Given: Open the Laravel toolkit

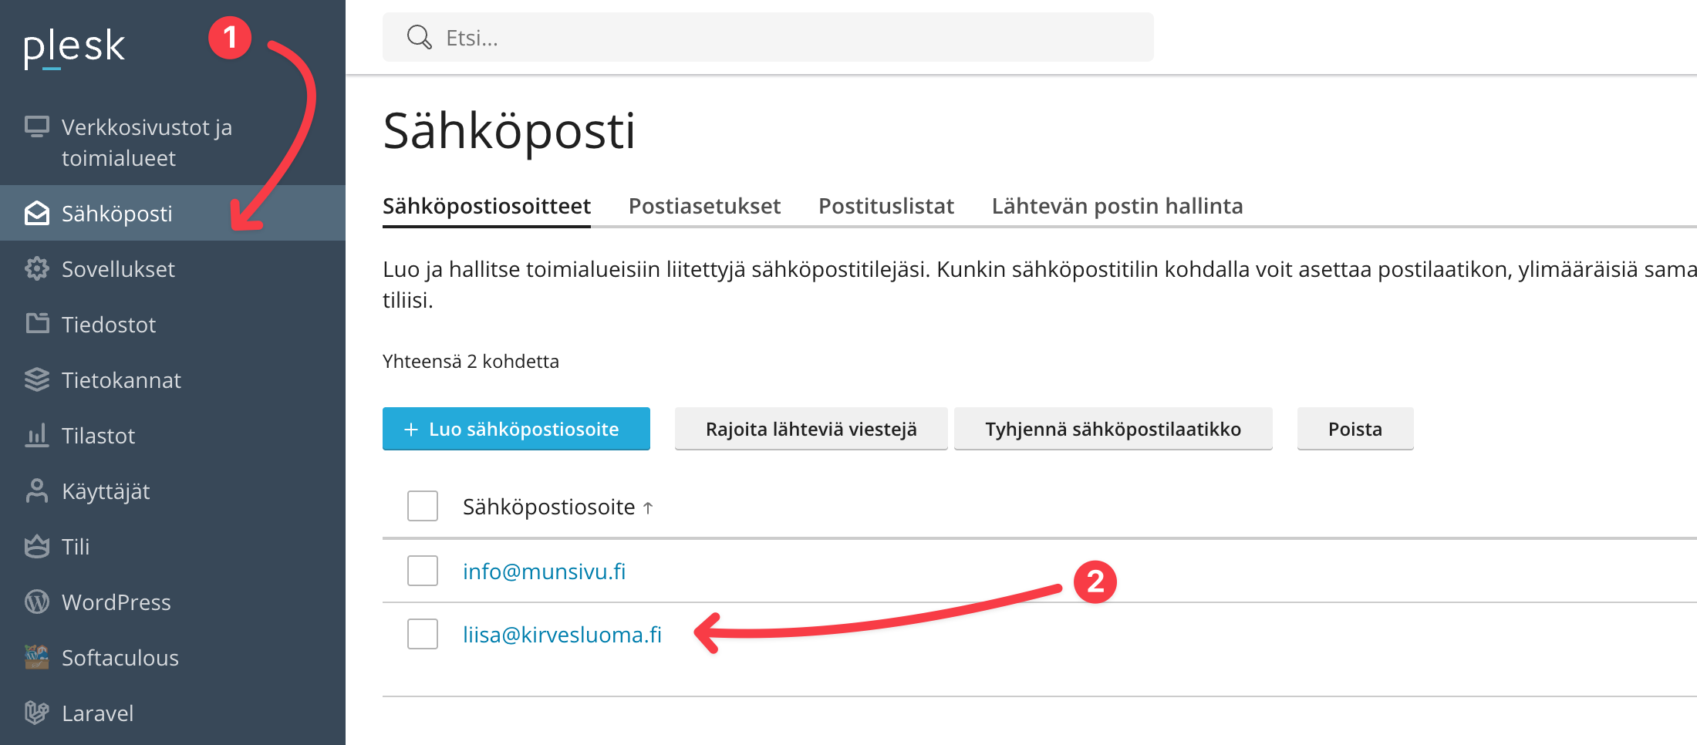Looking at the screenshot, I should (97, 713).
